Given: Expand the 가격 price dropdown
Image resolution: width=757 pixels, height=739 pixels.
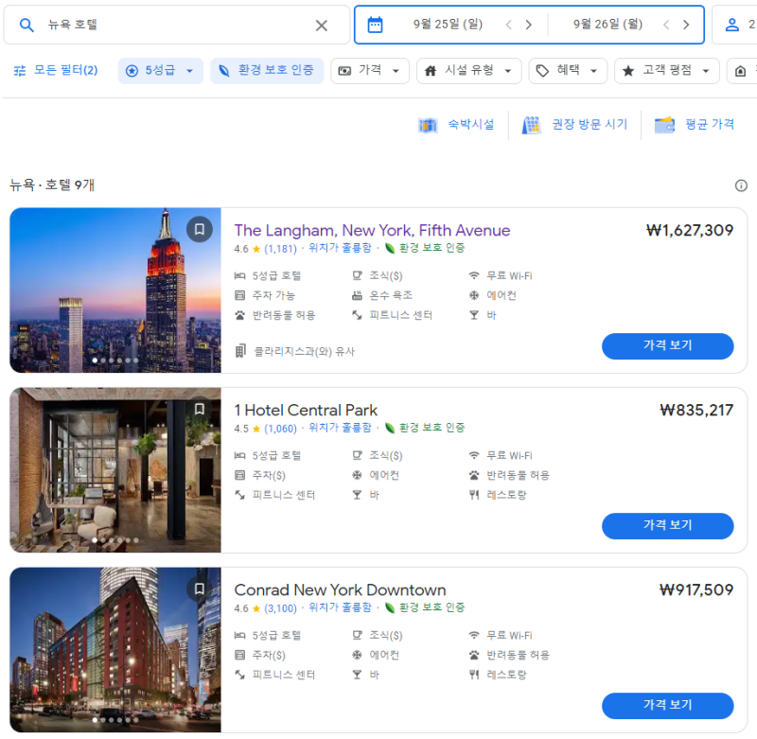Looking at the screenshot, I should click(370, 71).
